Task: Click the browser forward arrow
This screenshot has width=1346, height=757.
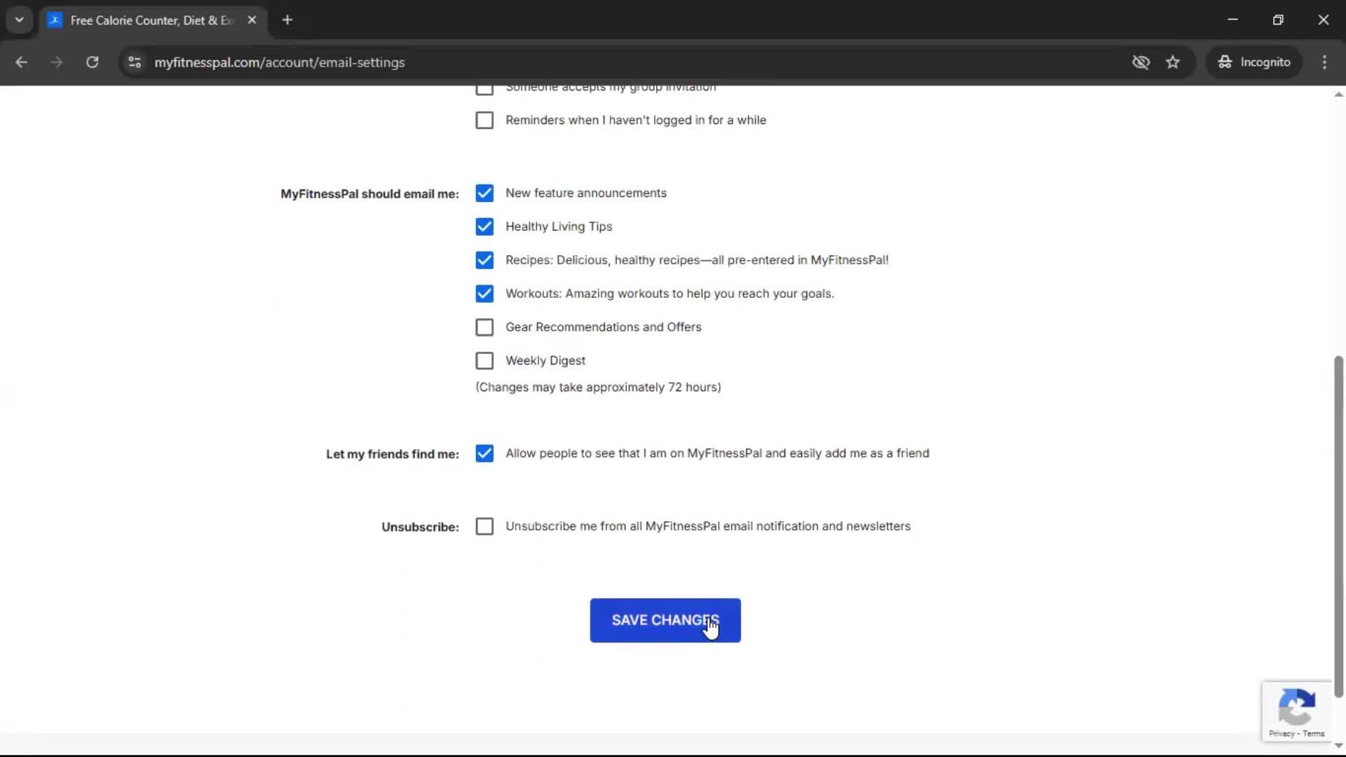Action: [56, 62]
